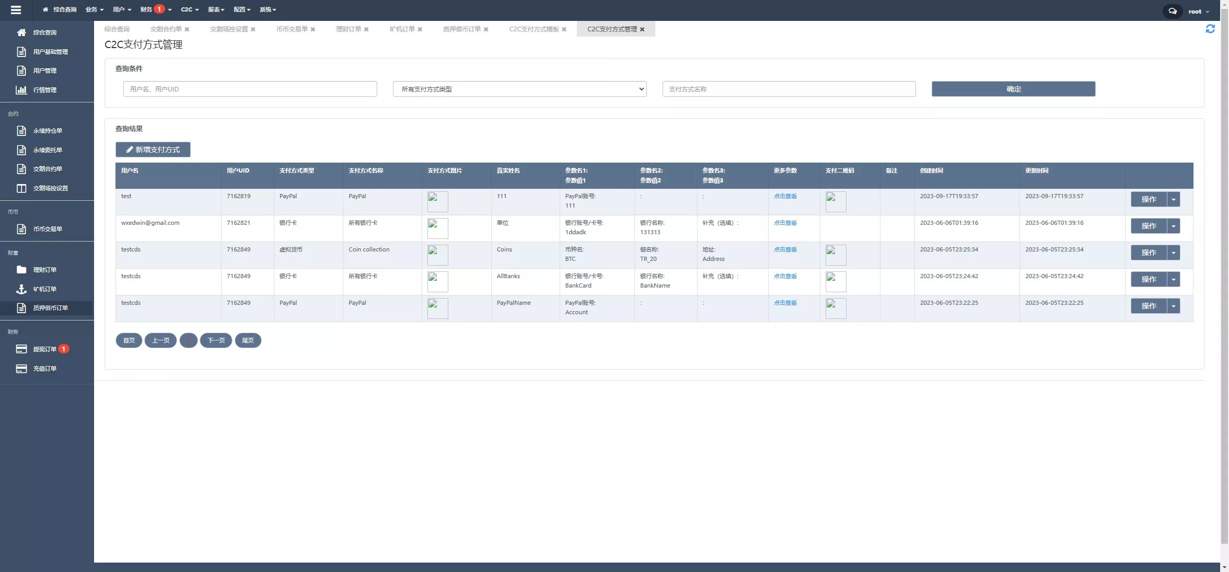Screen dimensions: 1229x572
Task: Expand 操作 dropdown arrow for test row
Action: pos(1174,199)
